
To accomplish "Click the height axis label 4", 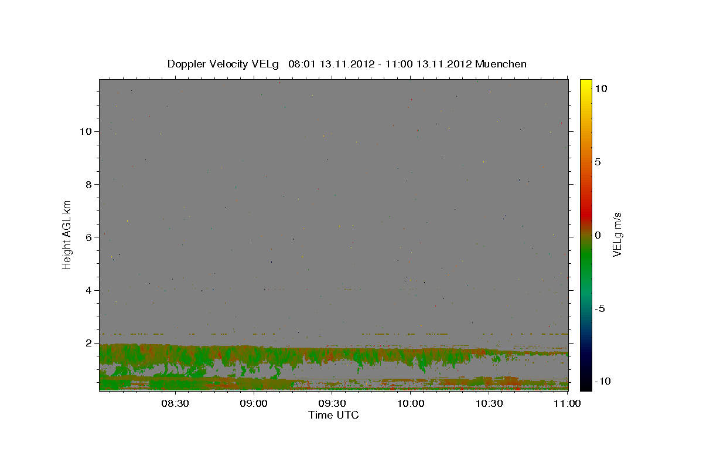I will click(89, 290).
